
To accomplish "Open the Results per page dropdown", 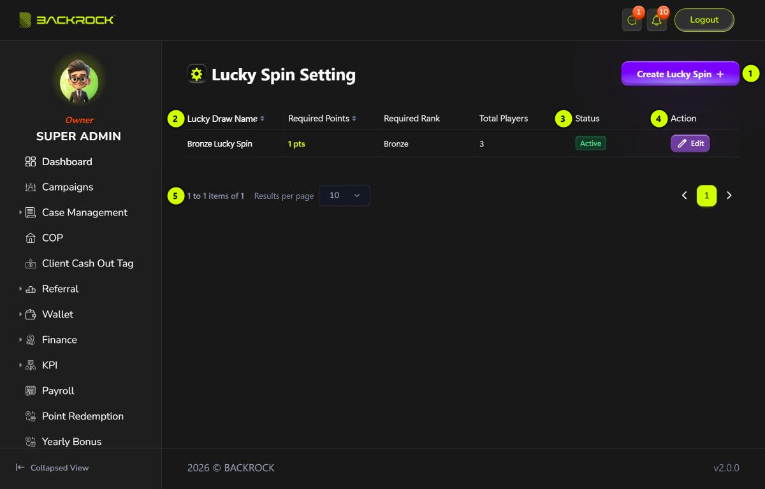I will (x=344, y=196).
